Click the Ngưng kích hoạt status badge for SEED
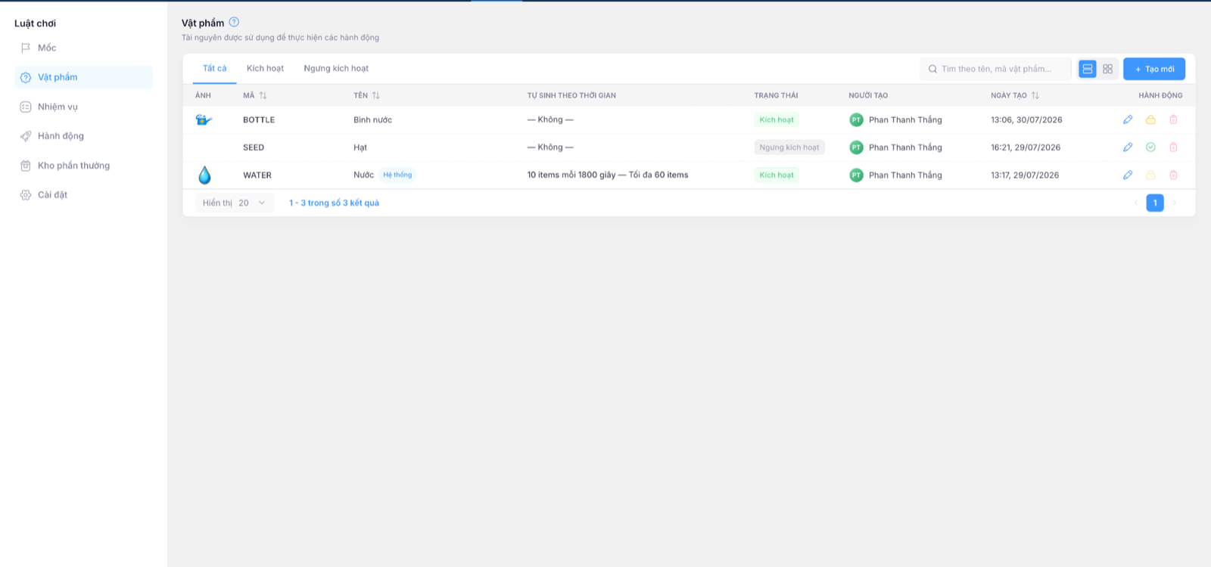 click(x=789, y=147)
